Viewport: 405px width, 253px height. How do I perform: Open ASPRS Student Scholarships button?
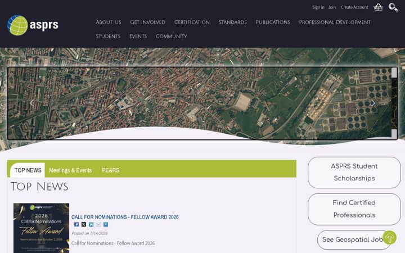coord(354,173)
